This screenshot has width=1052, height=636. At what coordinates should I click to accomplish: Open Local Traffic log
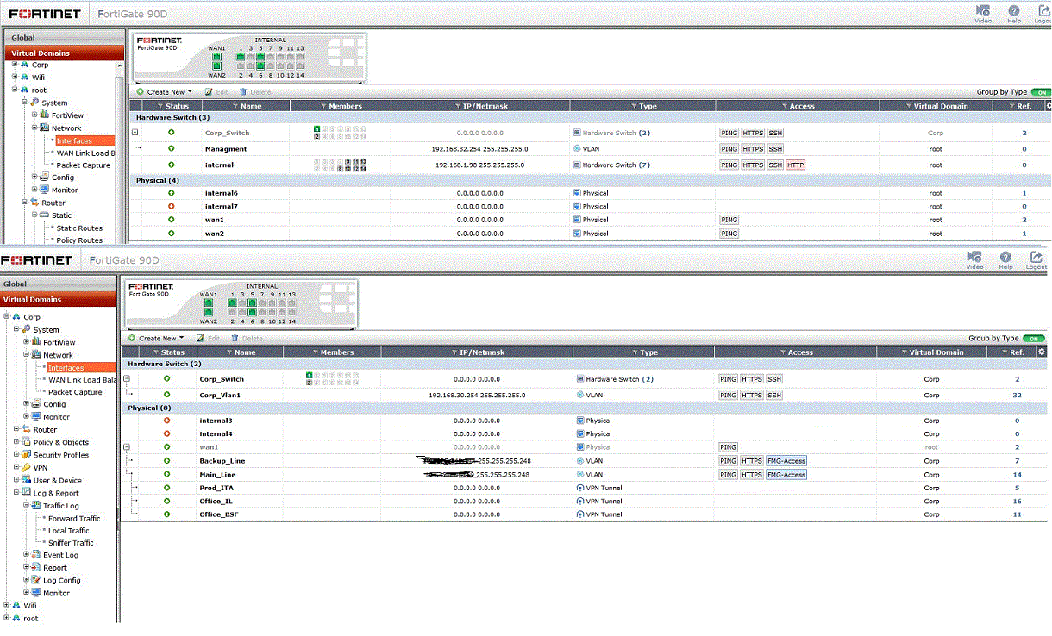coord(69,531)
